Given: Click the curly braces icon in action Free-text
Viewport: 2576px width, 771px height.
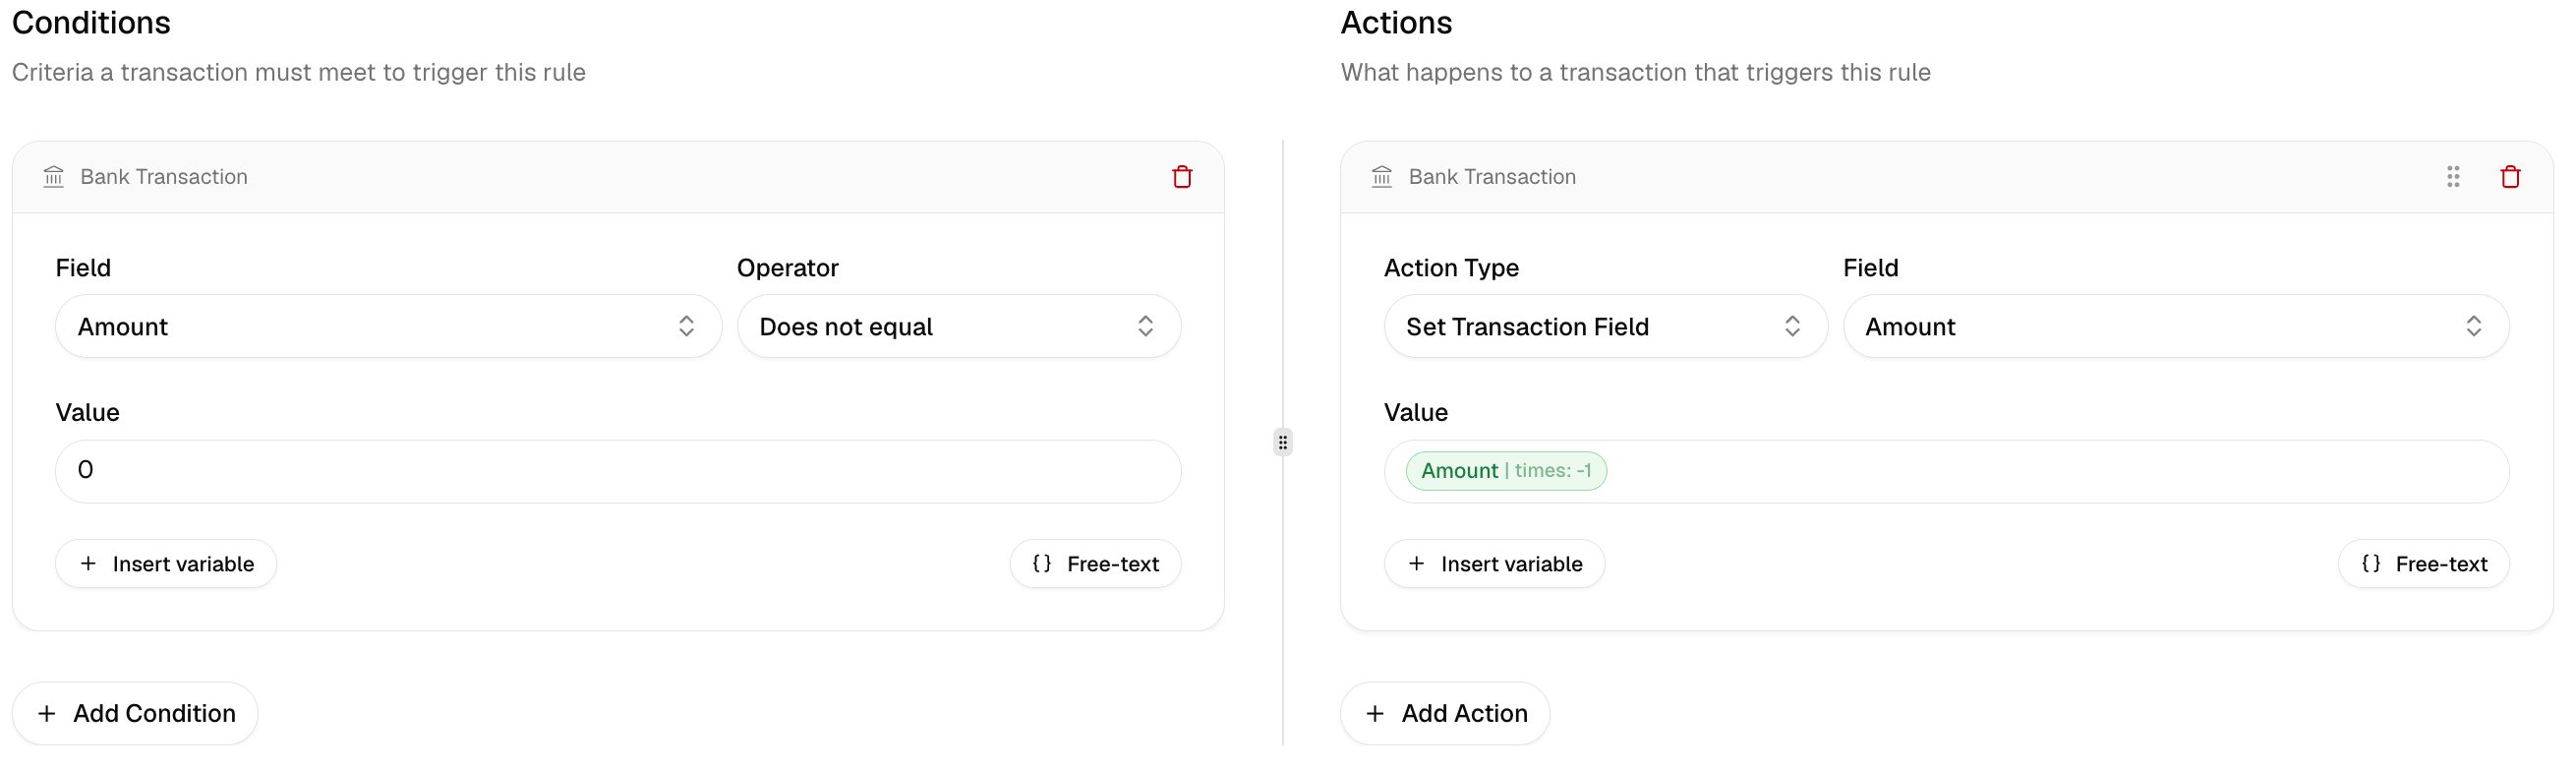Looking at the screenshot, I should tap(2371, 563).
